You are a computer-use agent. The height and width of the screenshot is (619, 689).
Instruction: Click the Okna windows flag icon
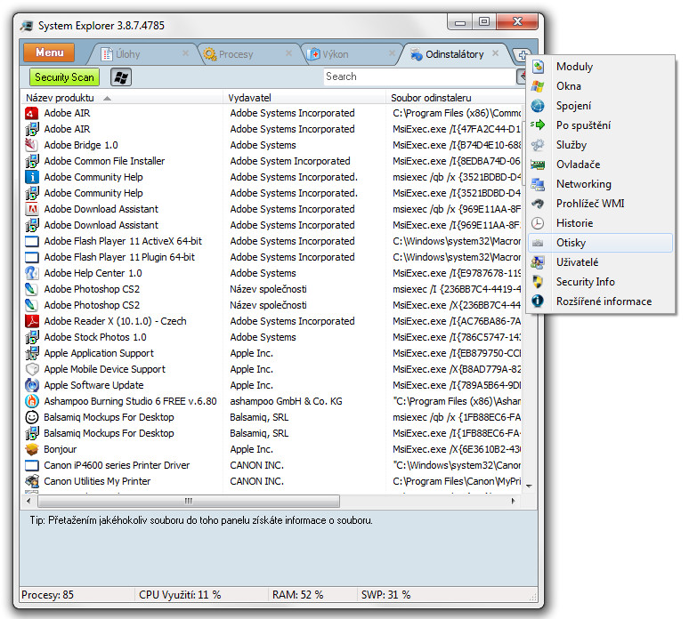pos(538,86)
